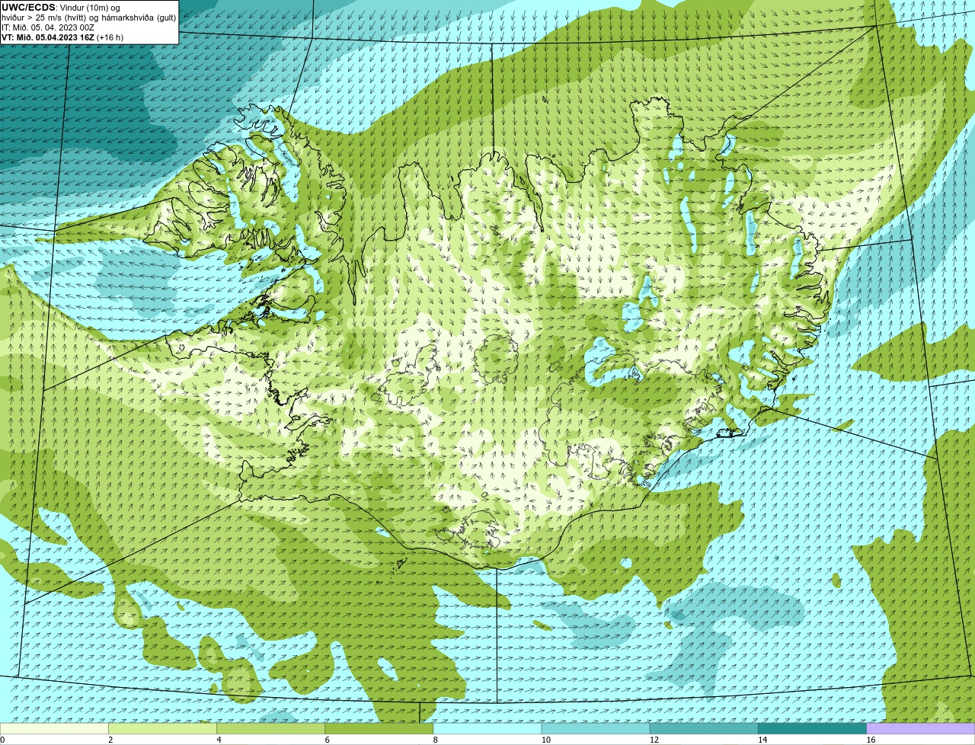Select the 8–10 m/s pale cyan swatch
Screen dimensions: 975x745
[487, 729]
